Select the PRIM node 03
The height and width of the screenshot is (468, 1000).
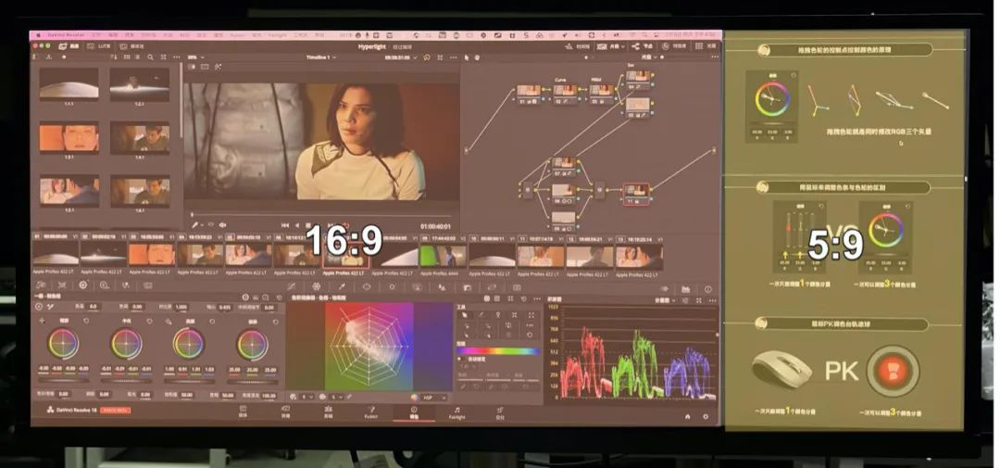(x=601, y=94)
